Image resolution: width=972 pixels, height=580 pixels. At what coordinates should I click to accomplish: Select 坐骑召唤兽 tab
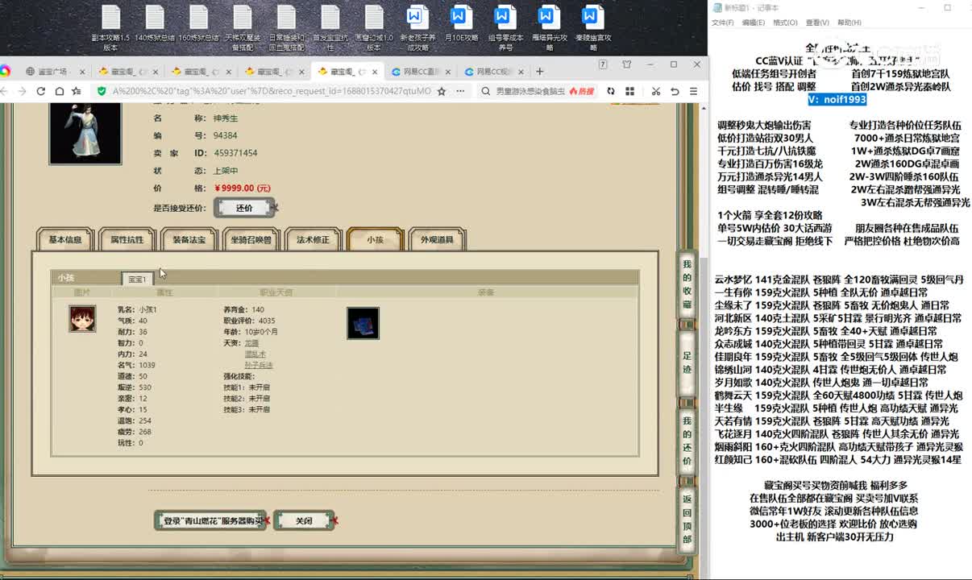click(x=251, y=239)
